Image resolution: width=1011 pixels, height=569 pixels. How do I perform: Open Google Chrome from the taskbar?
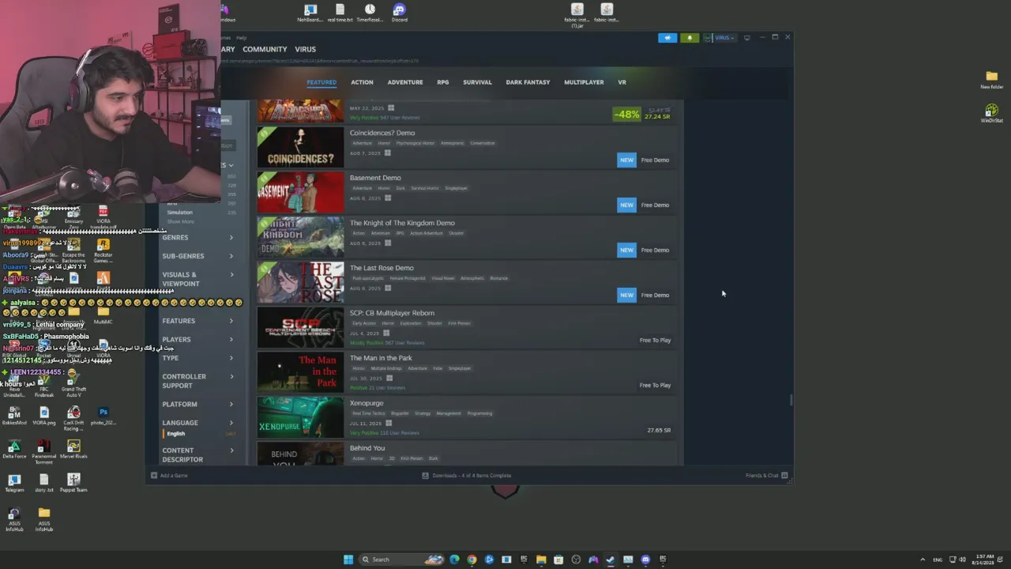point(472,560)
